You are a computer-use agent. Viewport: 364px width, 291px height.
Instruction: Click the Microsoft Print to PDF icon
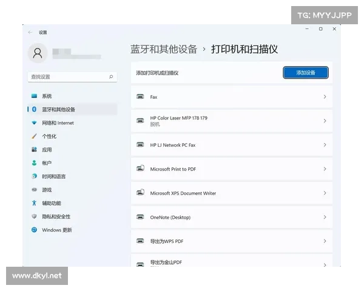140,169
